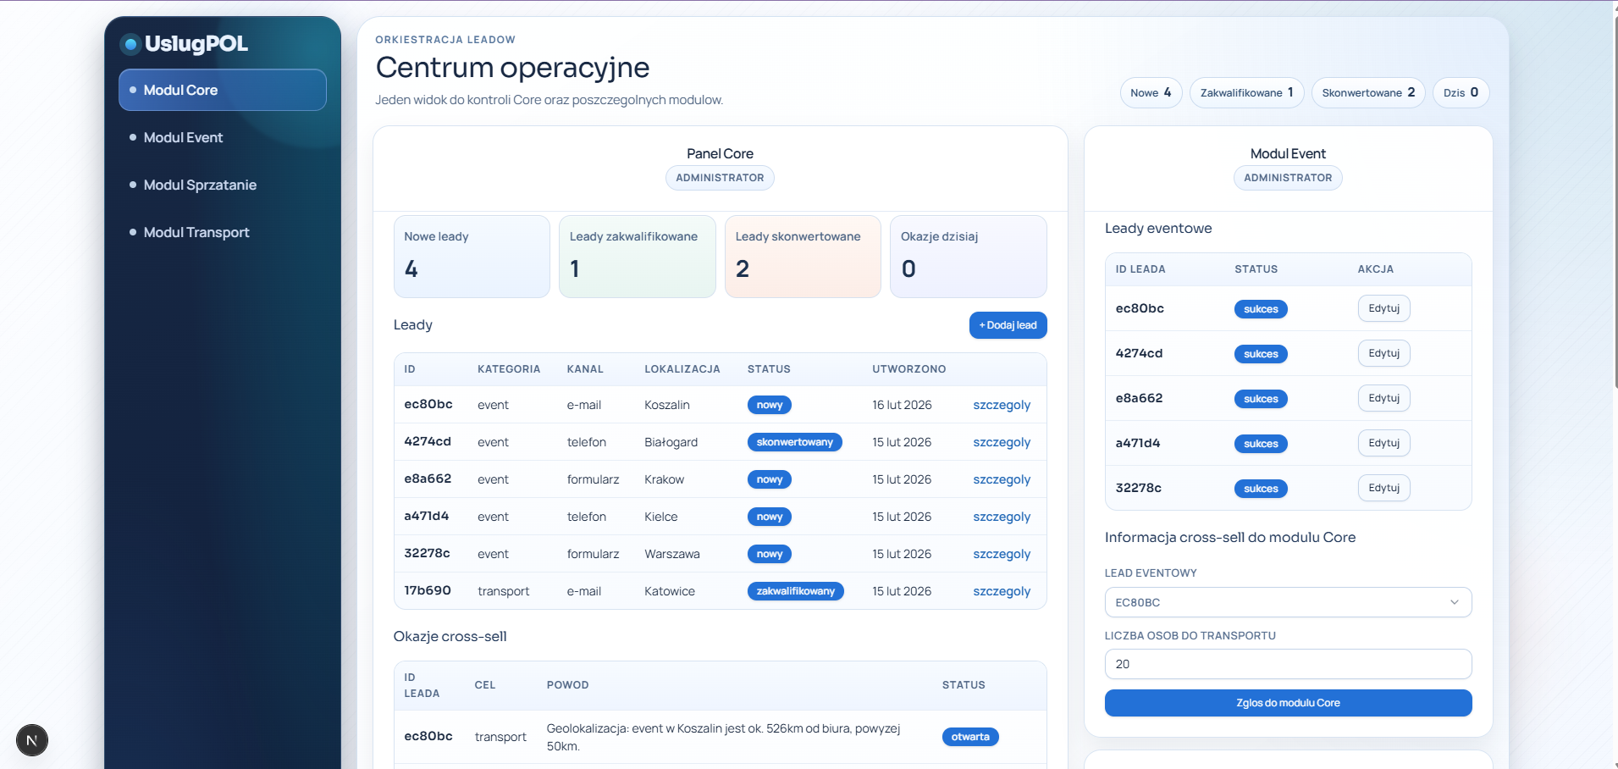Open the Modul Core sidebar item

(222, 90)
